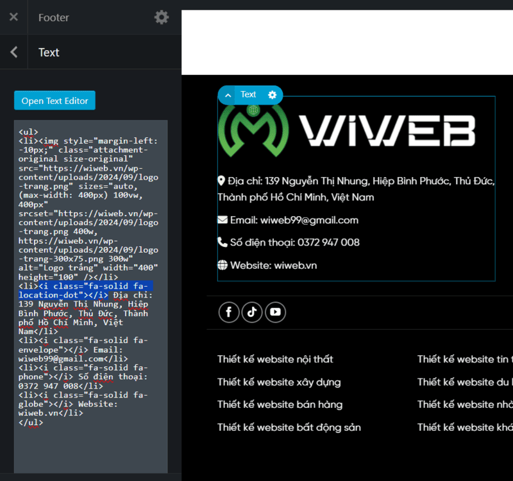Click the WIWEB logo image
Image resolution: width=513 pixels, height=481 pixels.
[346, 131]
